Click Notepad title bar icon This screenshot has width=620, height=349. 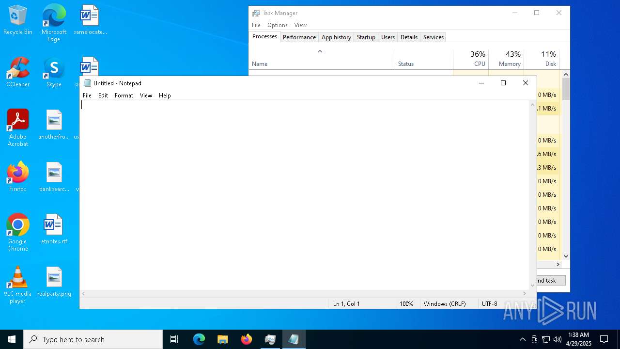pos(87,83)
